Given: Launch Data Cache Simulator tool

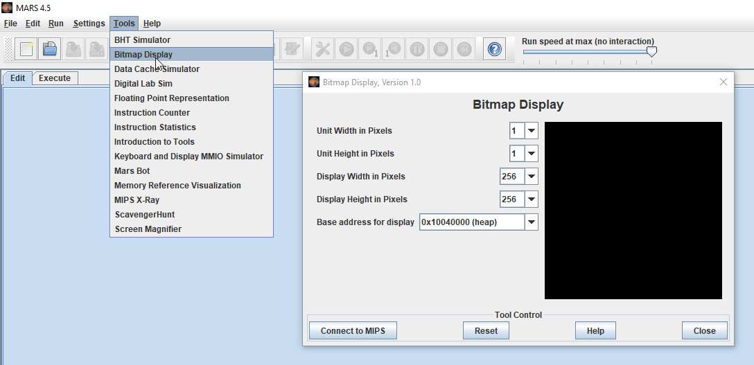Looking at the screenshot, I should point(191,69).
